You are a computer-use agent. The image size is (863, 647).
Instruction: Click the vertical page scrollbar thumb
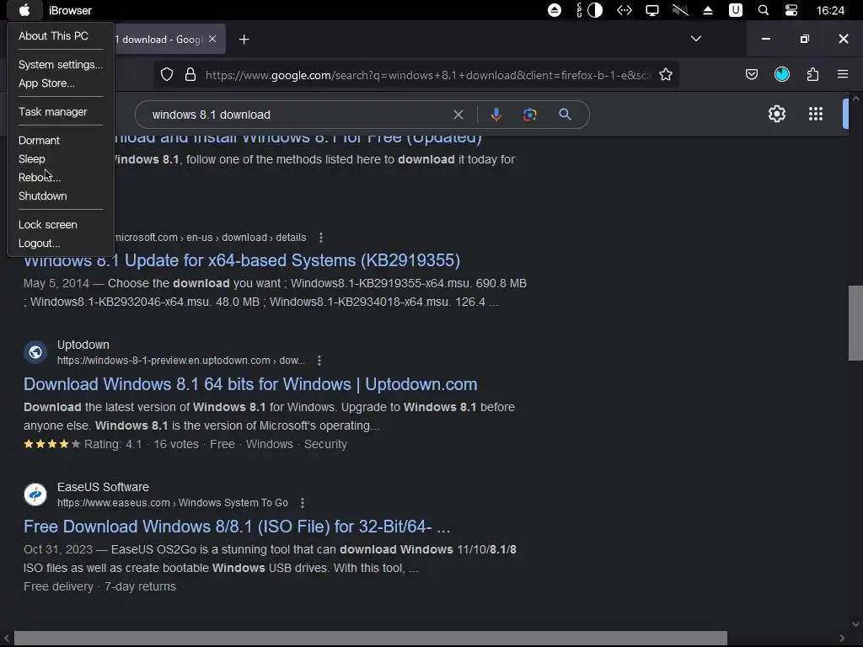click(x=855, y=323)
